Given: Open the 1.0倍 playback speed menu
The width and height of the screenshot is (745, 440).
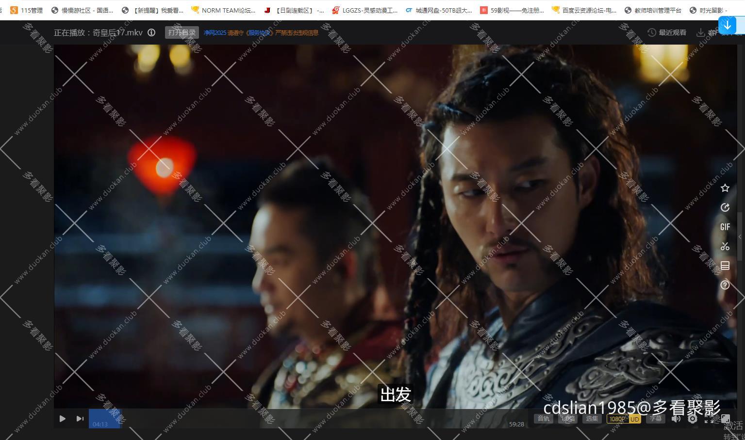Looking at the screenshot, I should click(x=568, y=419).
